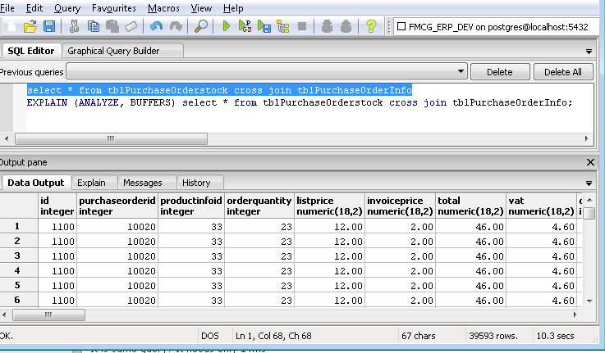Open the Macros menu
The image size is (605, 353).
pyautogui.click(x=163, y=8)
